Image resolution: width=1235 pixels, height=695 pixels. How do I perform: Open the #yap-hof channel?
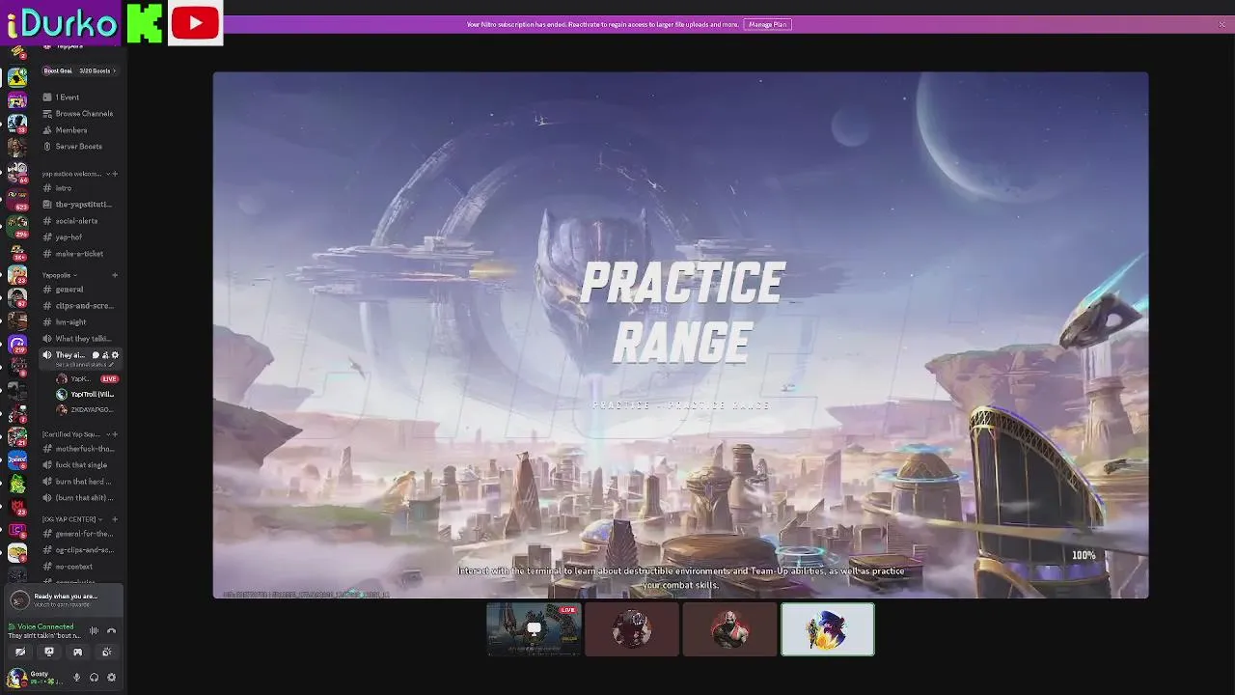(81, 237)
